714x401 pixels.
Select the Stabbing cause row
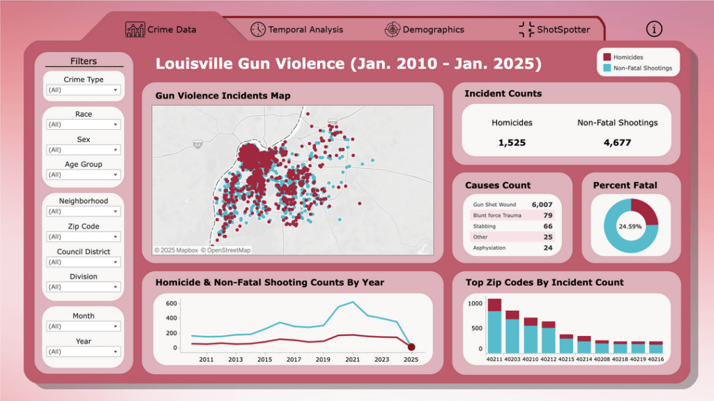512,226
